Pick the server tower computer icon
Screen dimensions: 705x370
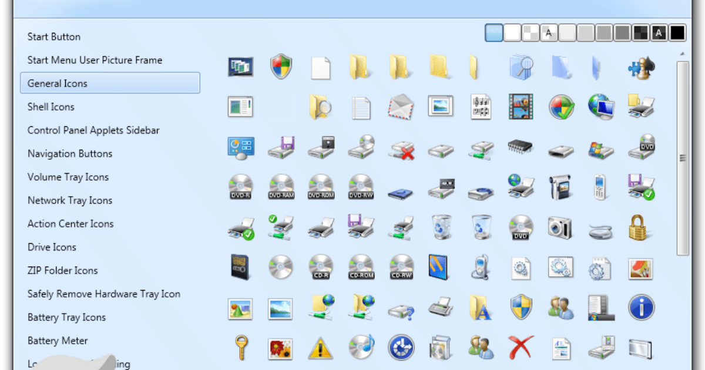click(600, 307)
